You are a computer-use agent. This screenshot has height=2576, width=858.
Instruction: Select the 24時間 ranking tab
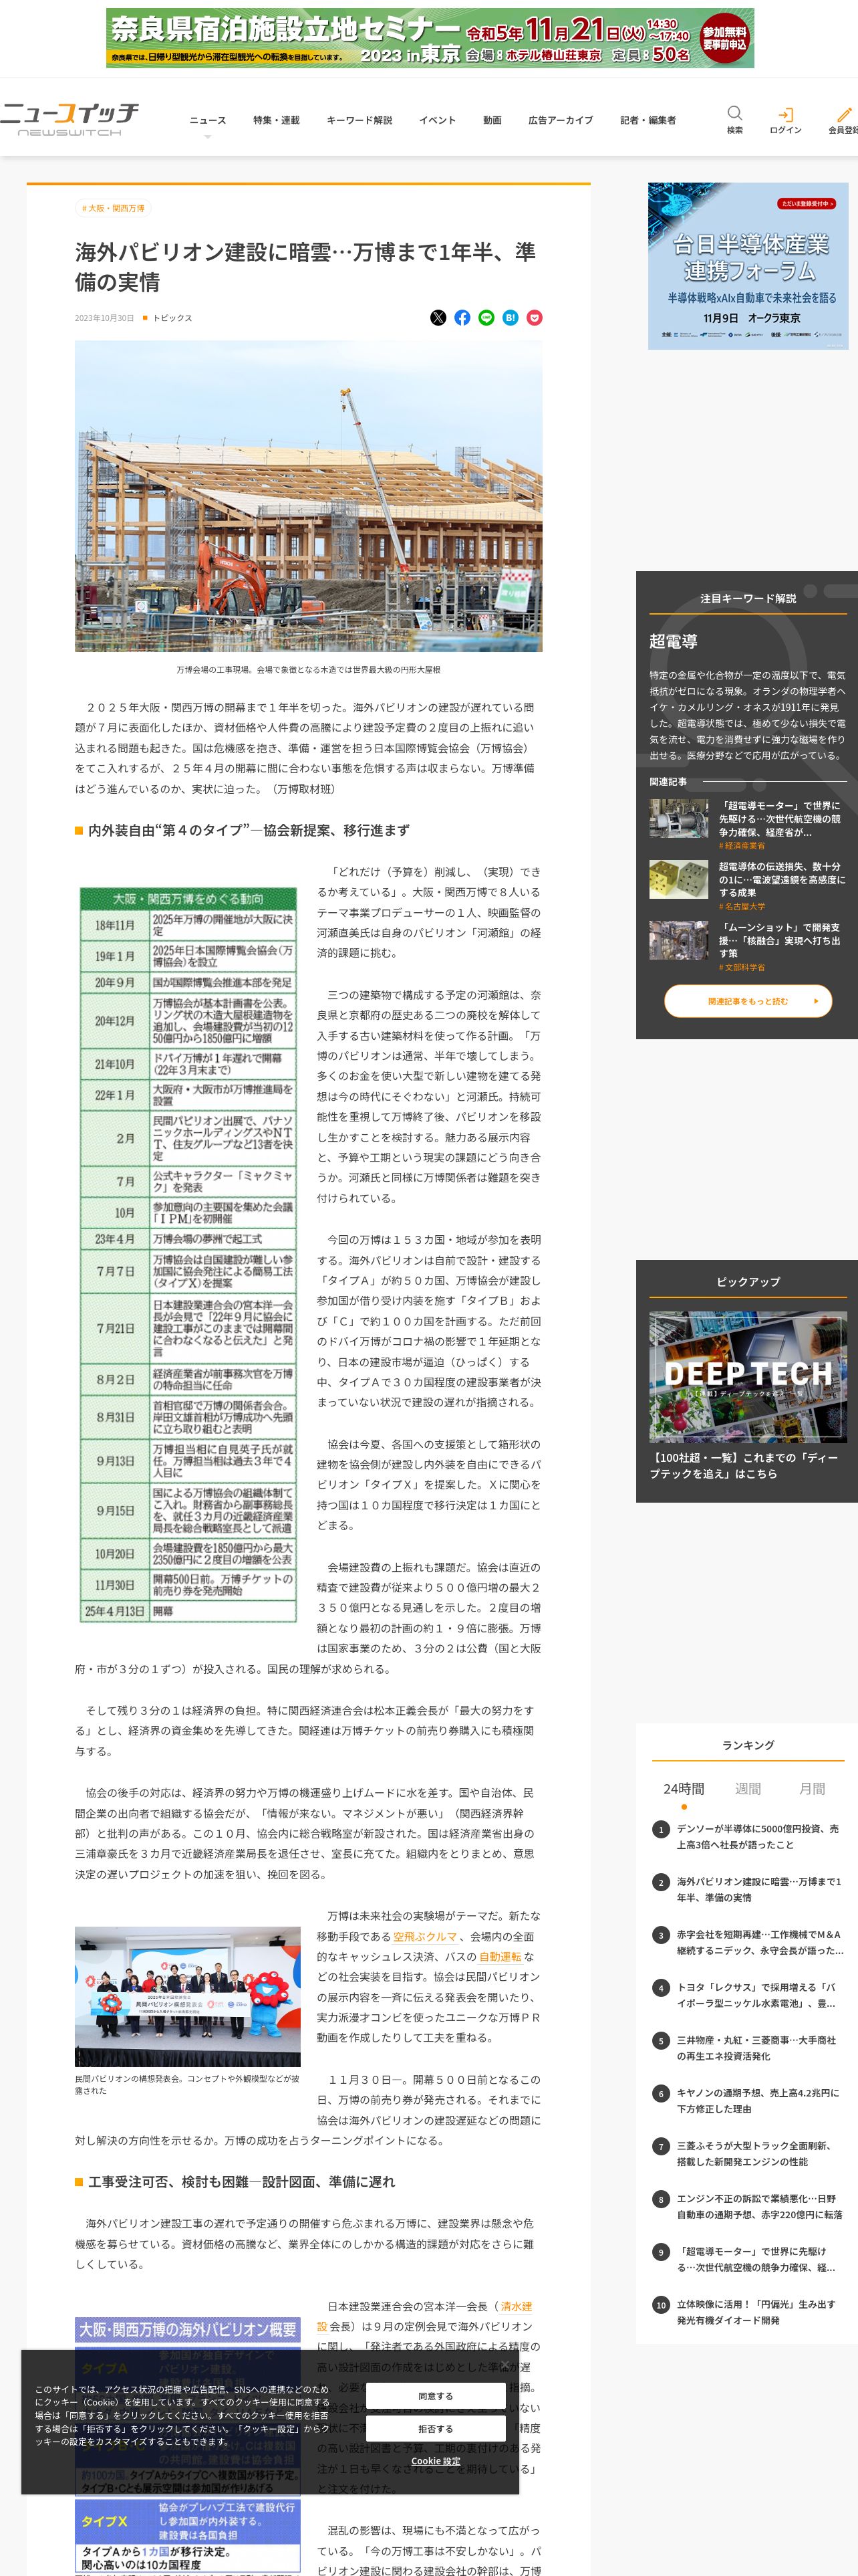click(x=683, y=1789)
